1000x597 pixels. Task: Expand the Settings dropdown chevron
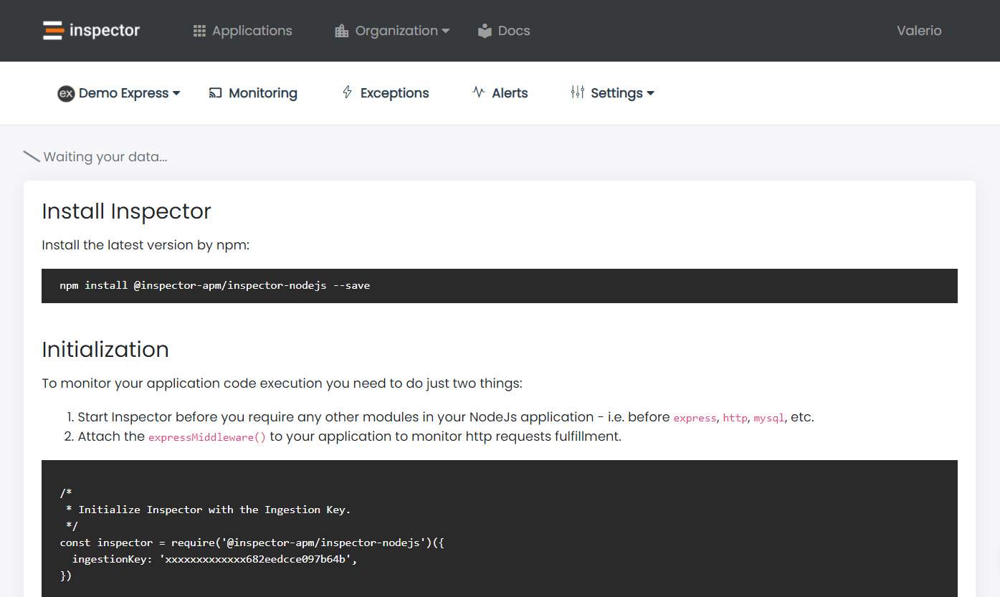pos(650,92)
